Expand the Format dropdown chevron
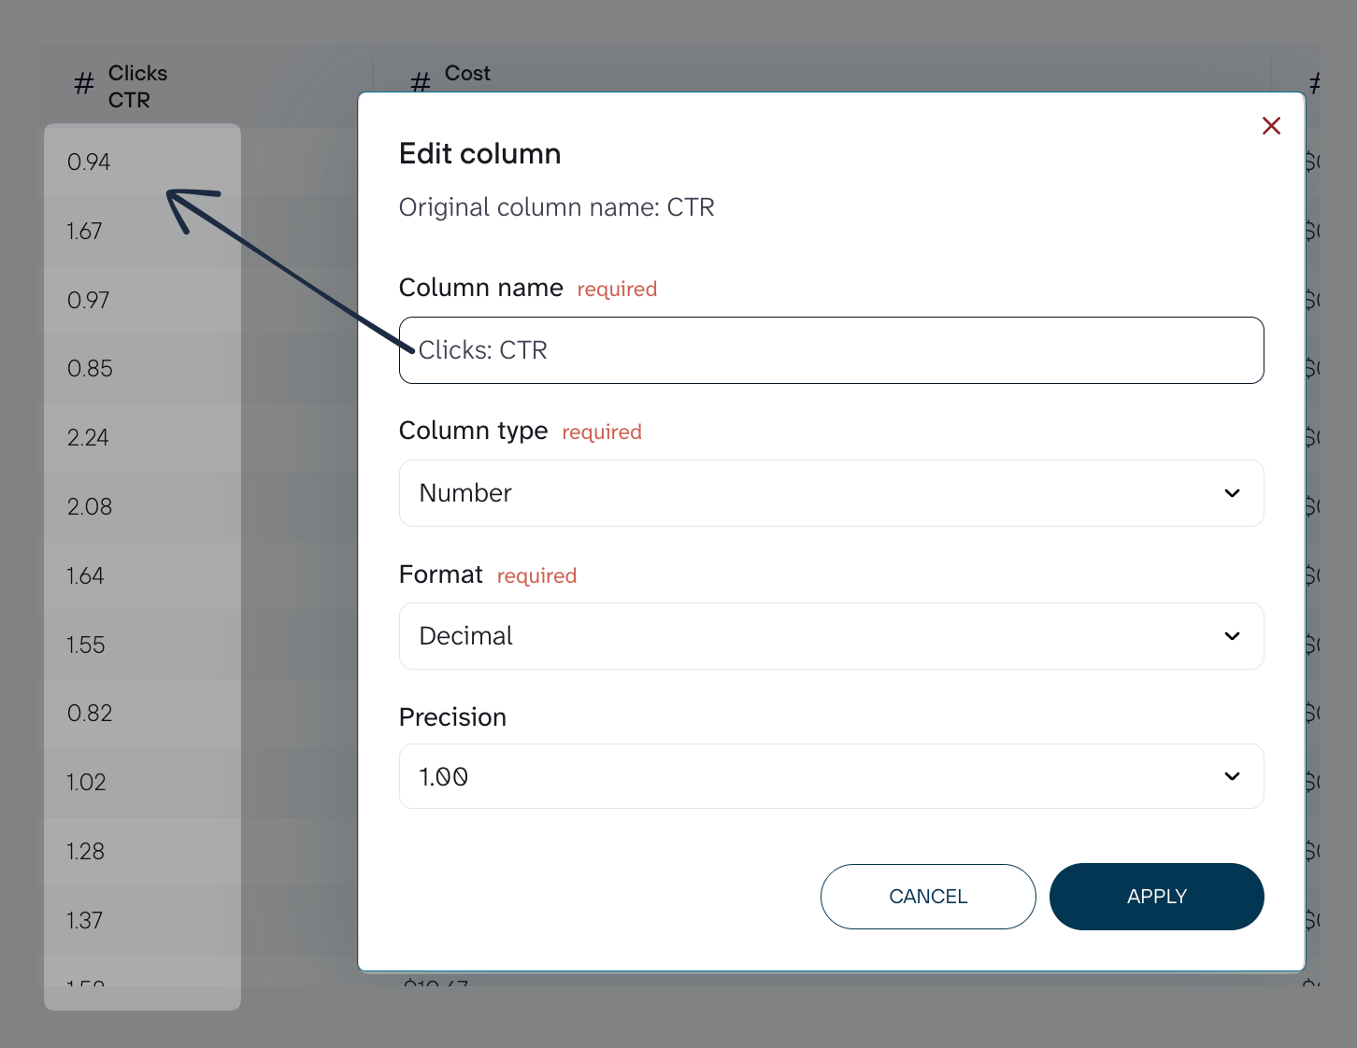 pos(1232,636)
